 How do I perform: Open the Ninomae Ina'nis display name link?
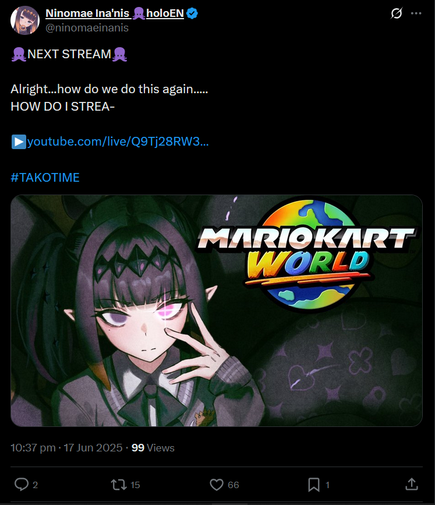tap(115, 13)
